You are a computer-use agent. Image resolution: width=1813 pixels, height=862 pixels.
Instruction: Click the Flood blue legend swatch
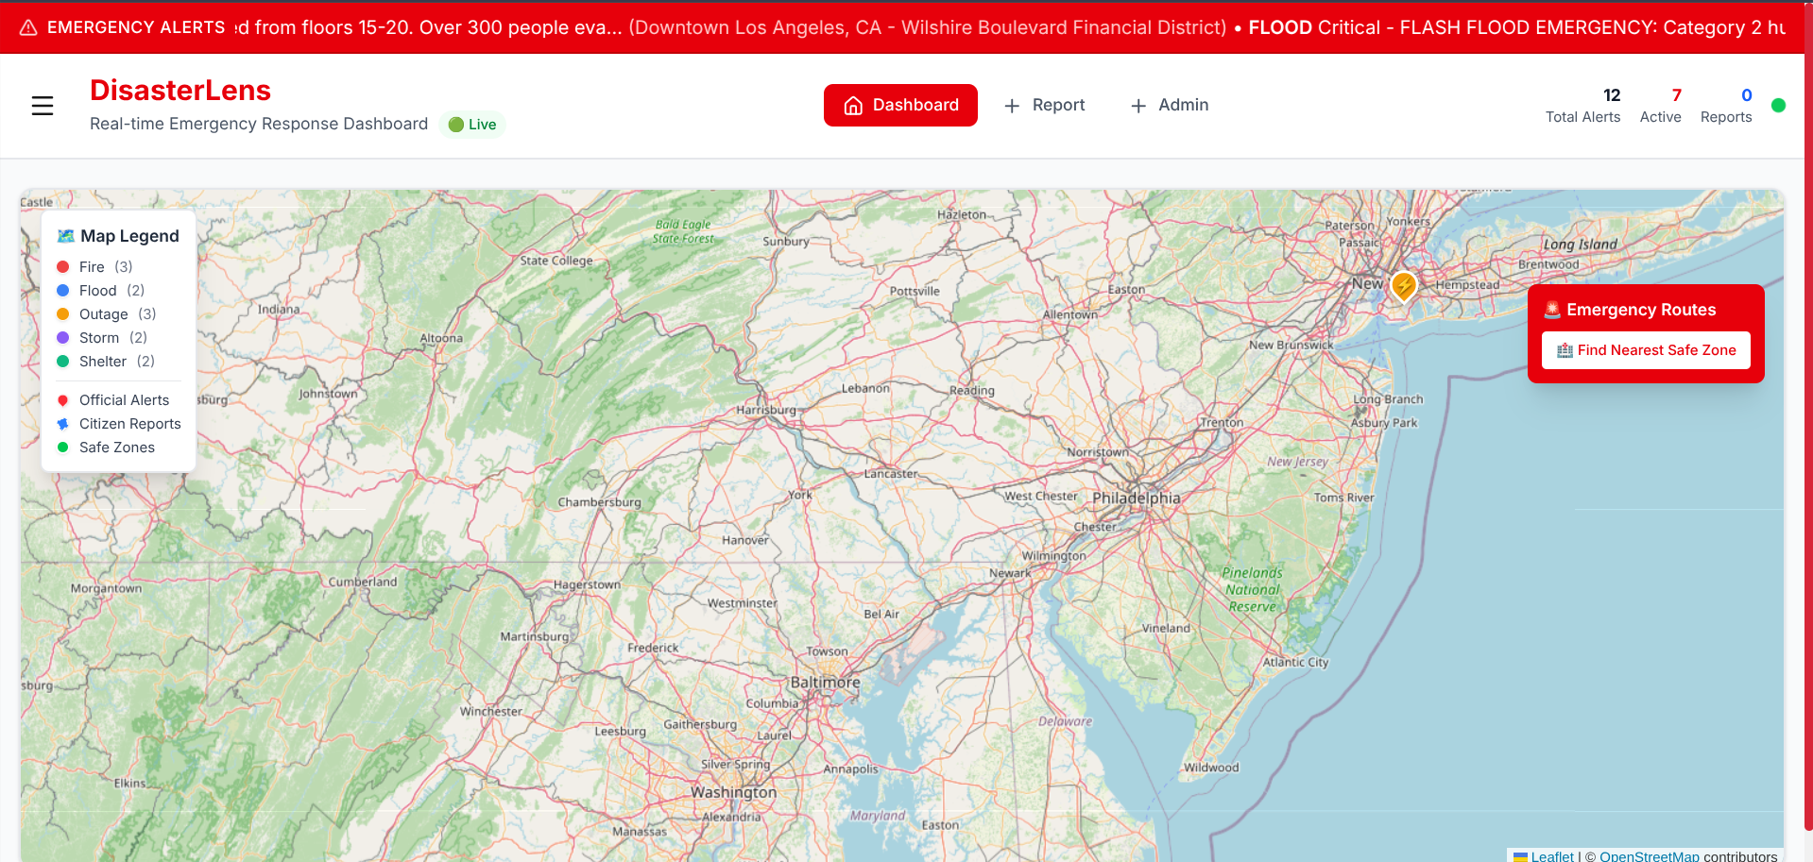click(x=63, y=291)
